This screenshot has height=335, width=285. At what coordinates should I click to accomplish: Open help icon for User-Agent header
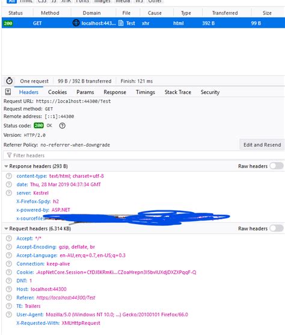(9, 315)
